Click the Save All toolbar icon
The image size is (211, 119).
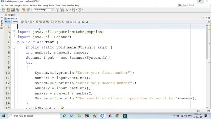pos(17,10)
